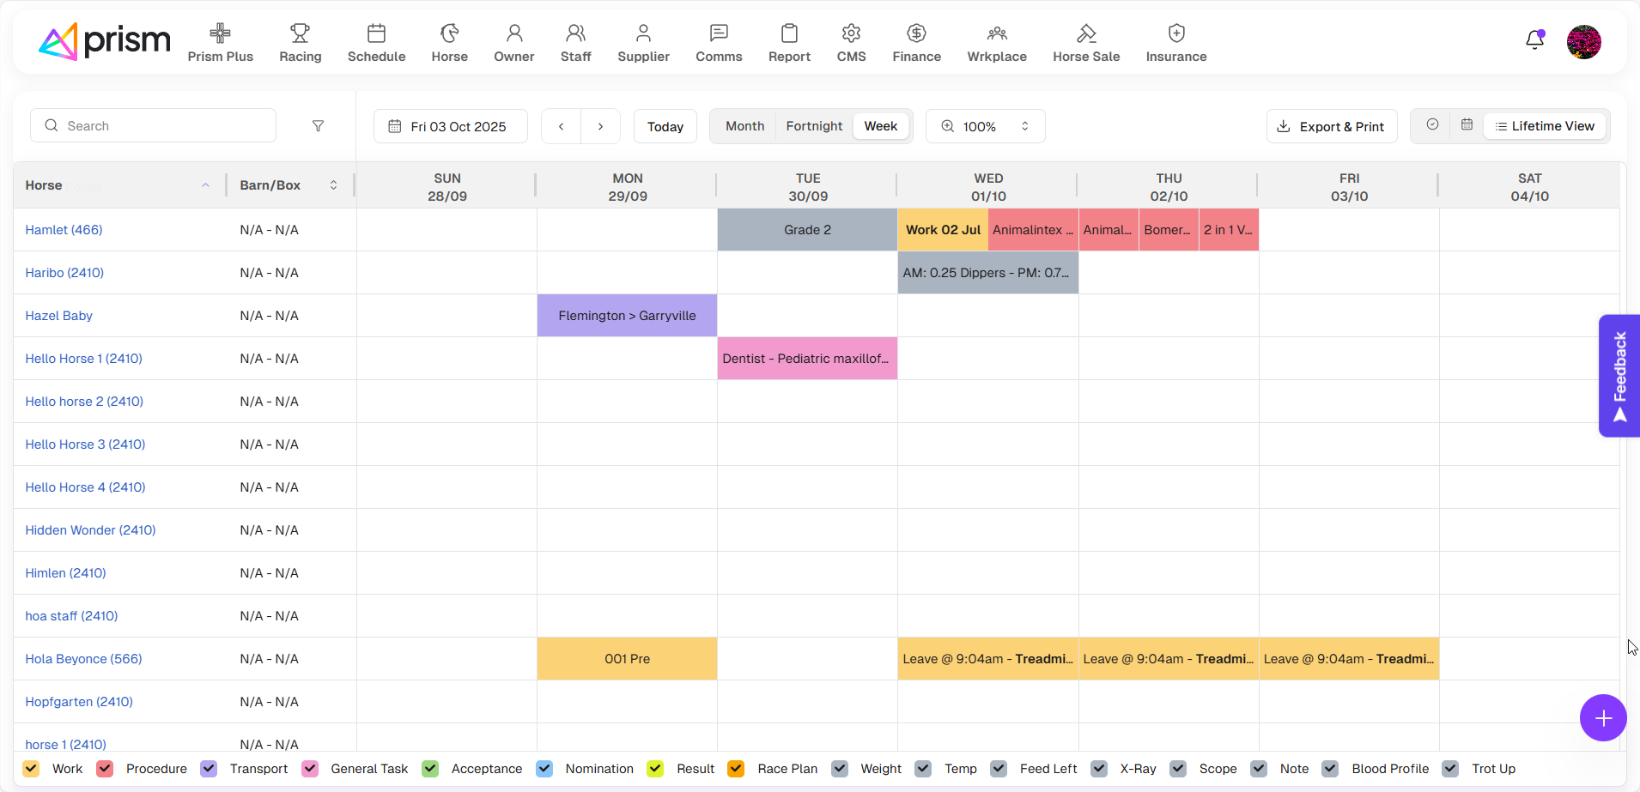Viewport: 1640px width, 792px height.
Task: Select the Fortnight view tab
Action: pos(814,126)
